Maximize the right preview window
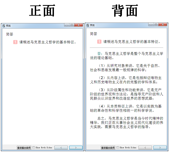The width and height of the screenshot is (170, 152). pyautogui.click(x=156, y=25)
